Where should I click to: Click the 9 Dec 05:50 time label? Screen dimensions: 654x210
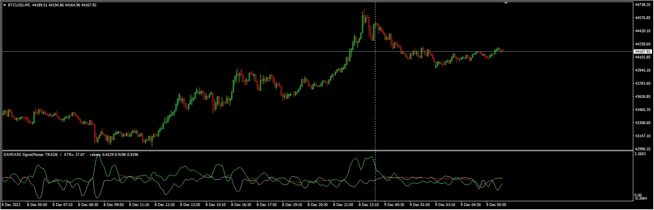pos(496,205)
